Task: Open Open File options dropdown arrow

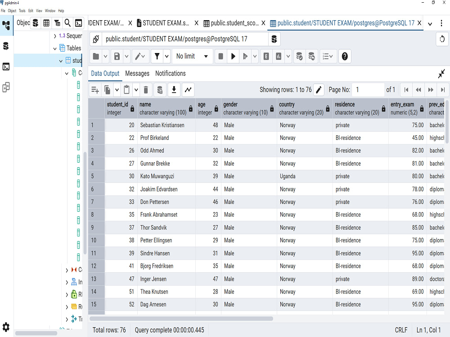Action: coord(105,57)
